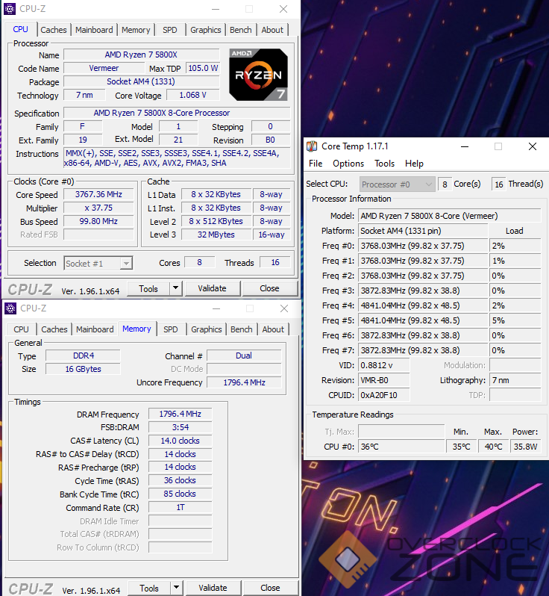Click Channel # value Dual
The height and width of the screenshot is (596, 549).
[244, 356]
